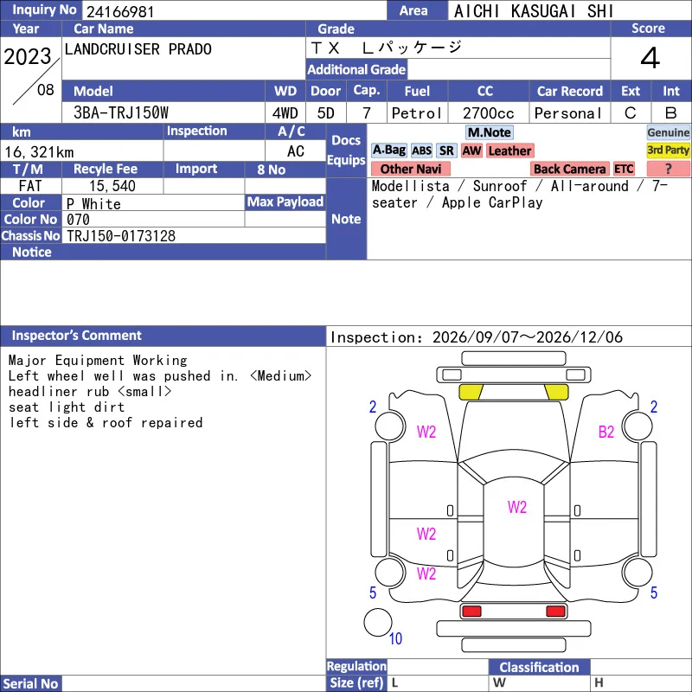Click the Back Camera badge
This screenshot has width=692, height=692.
pyautogui.click(x=569, y=169)
